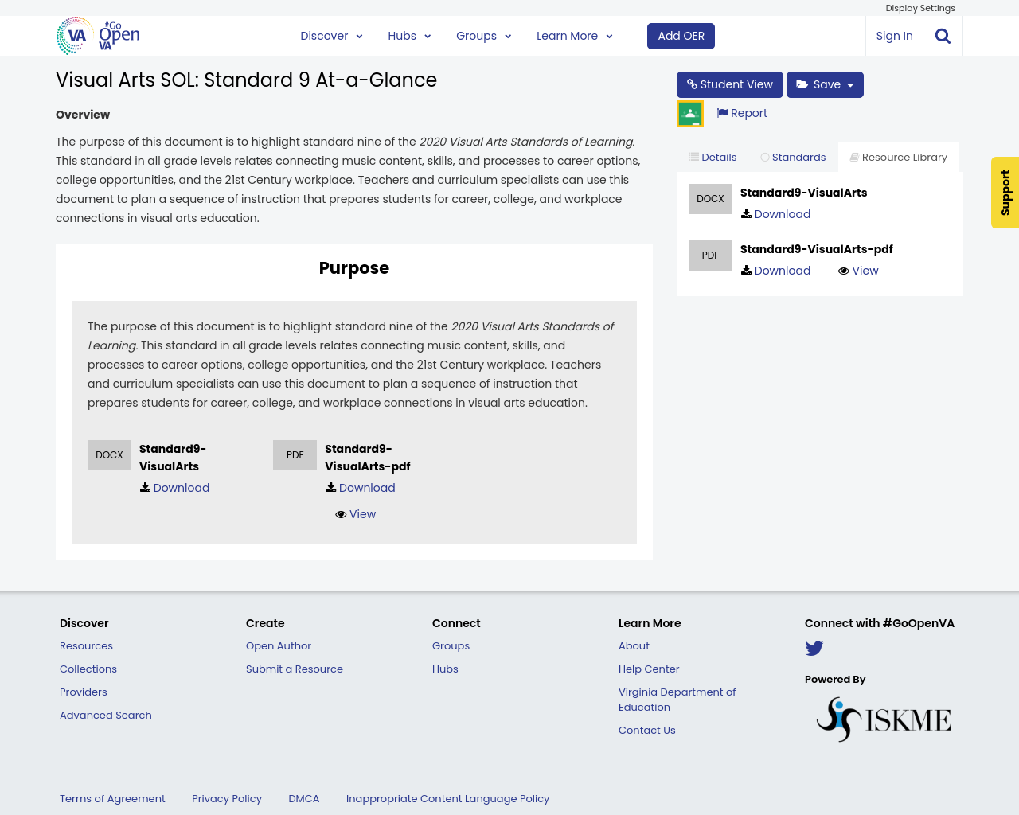Open Inappropriate Content Language Policy
Image resolution: width=1019 pixels, height=815 pixels.
[x=447, y=799]
